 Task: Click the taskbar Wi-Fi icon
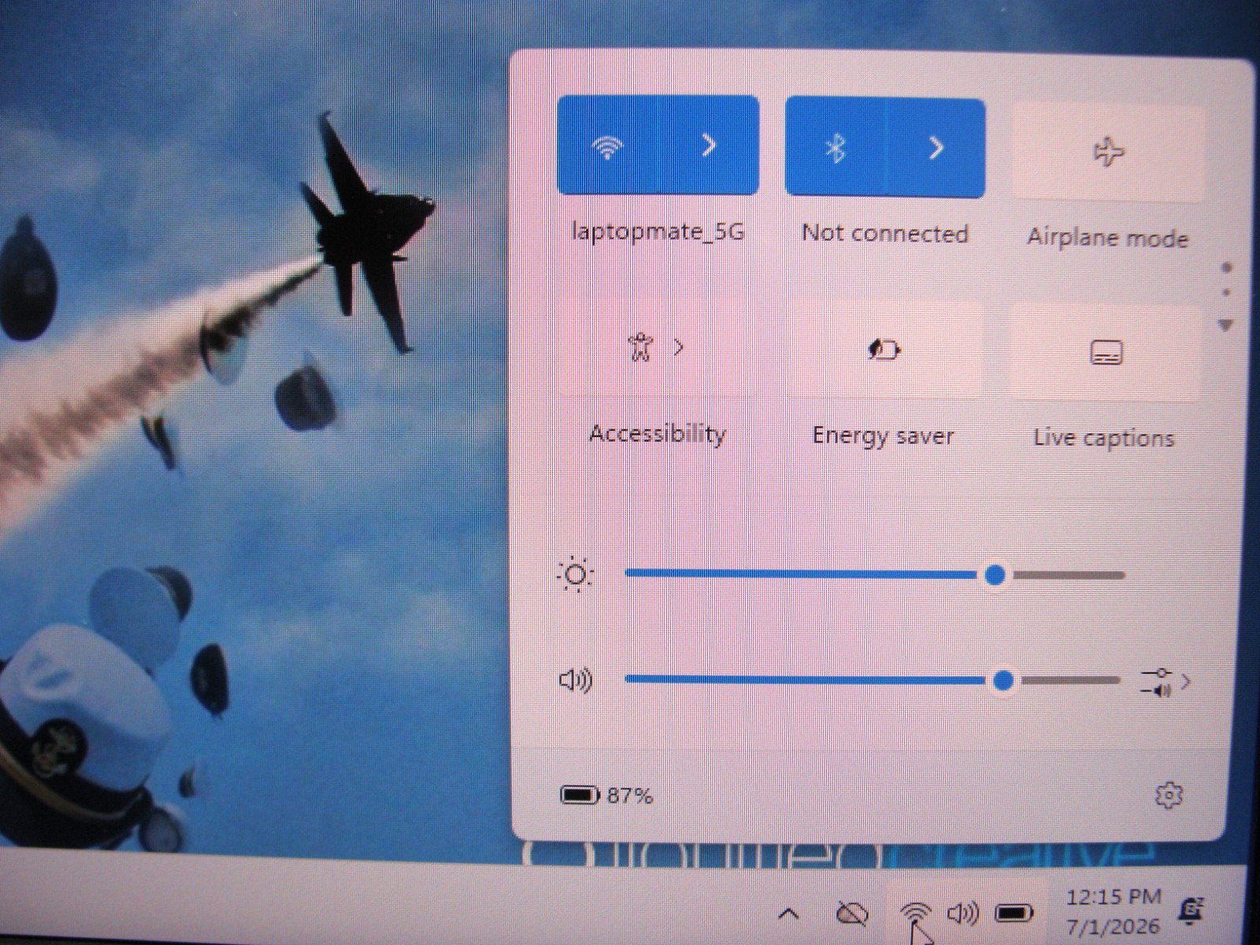pyautogui.click(x=915, y=914)
